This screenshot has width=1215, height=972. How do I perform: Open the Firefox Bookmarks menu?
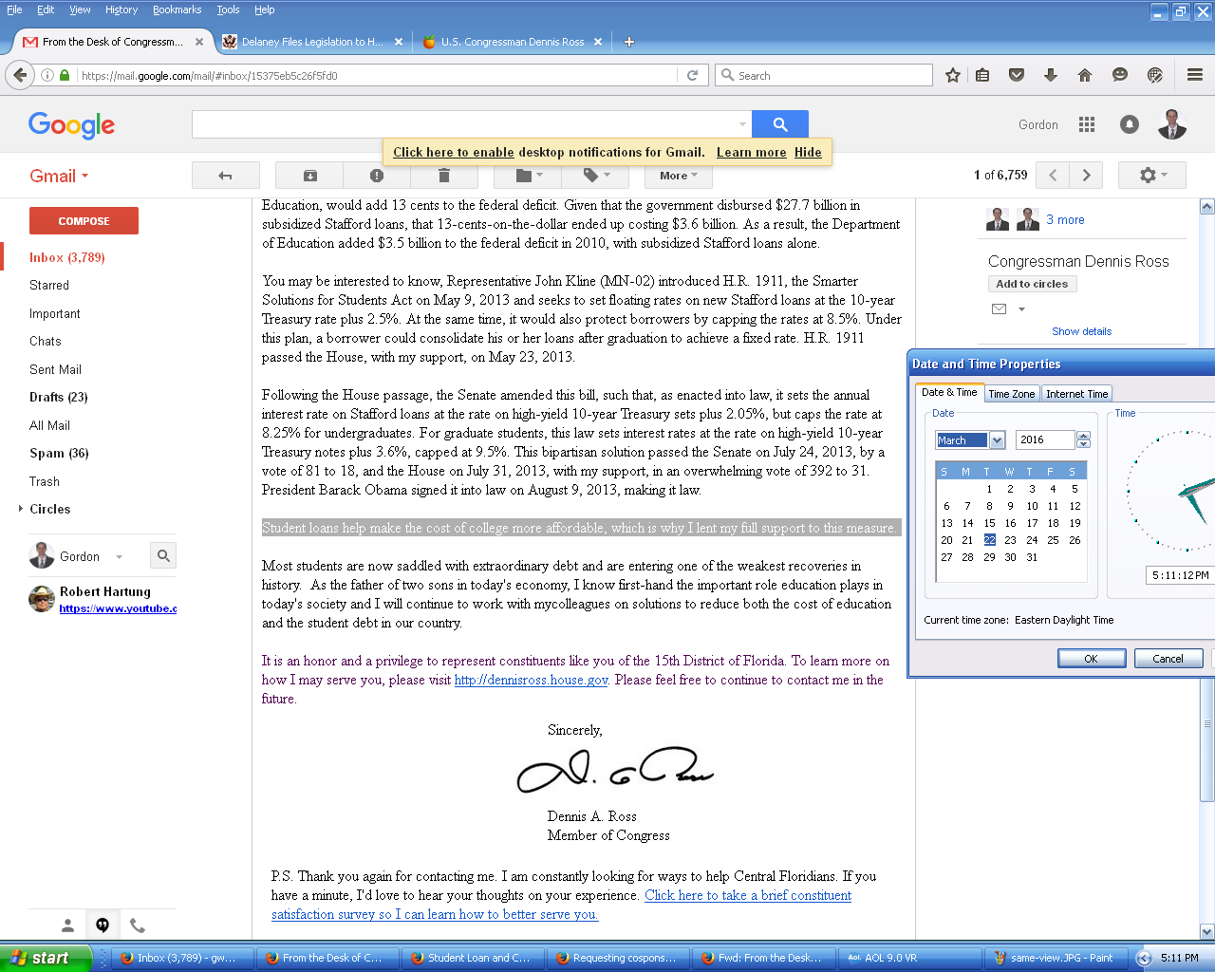177,9
